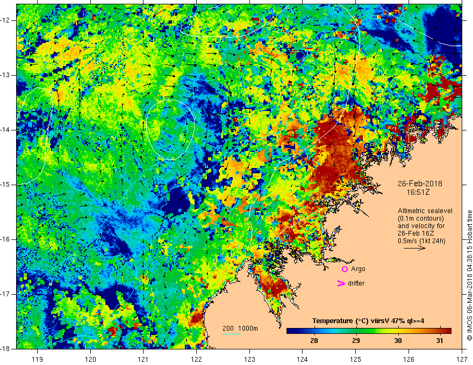Click the color bar tick label 31

click(440, 341)
